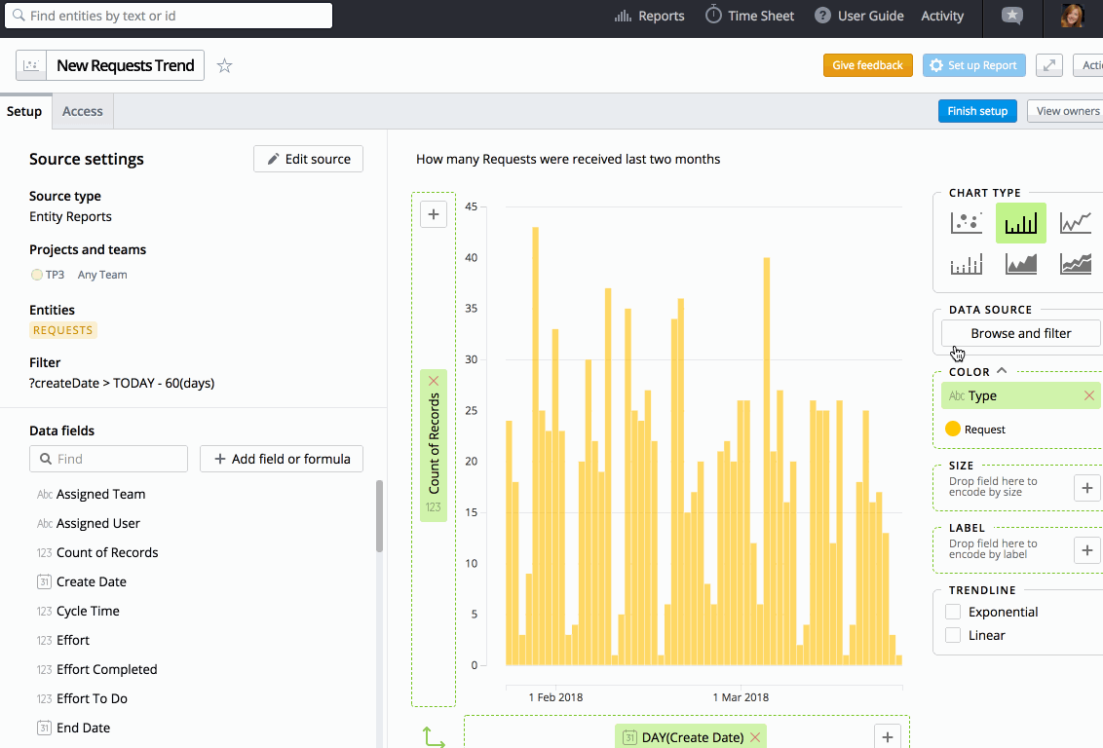Click the Give feedback button

tap(867, 65)
